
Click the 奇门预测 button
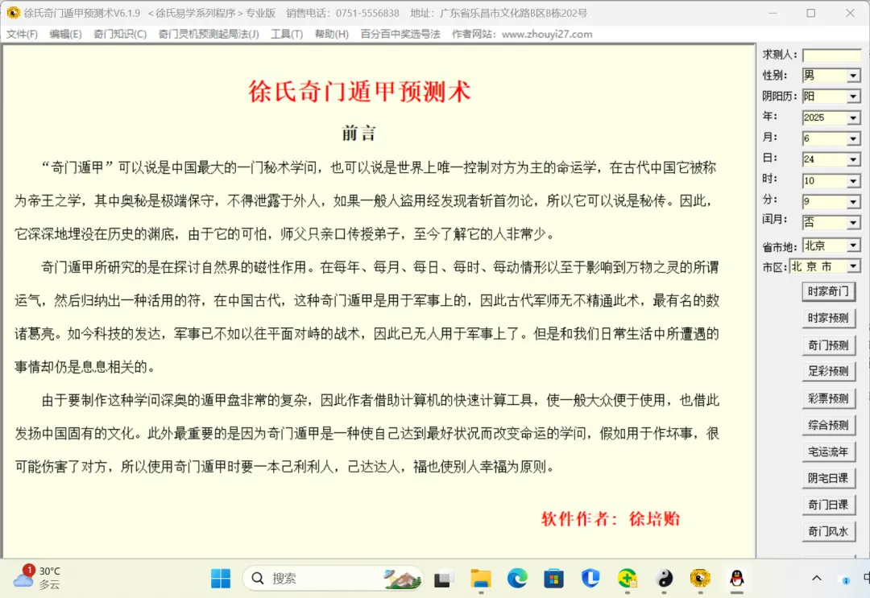point(828,345)
